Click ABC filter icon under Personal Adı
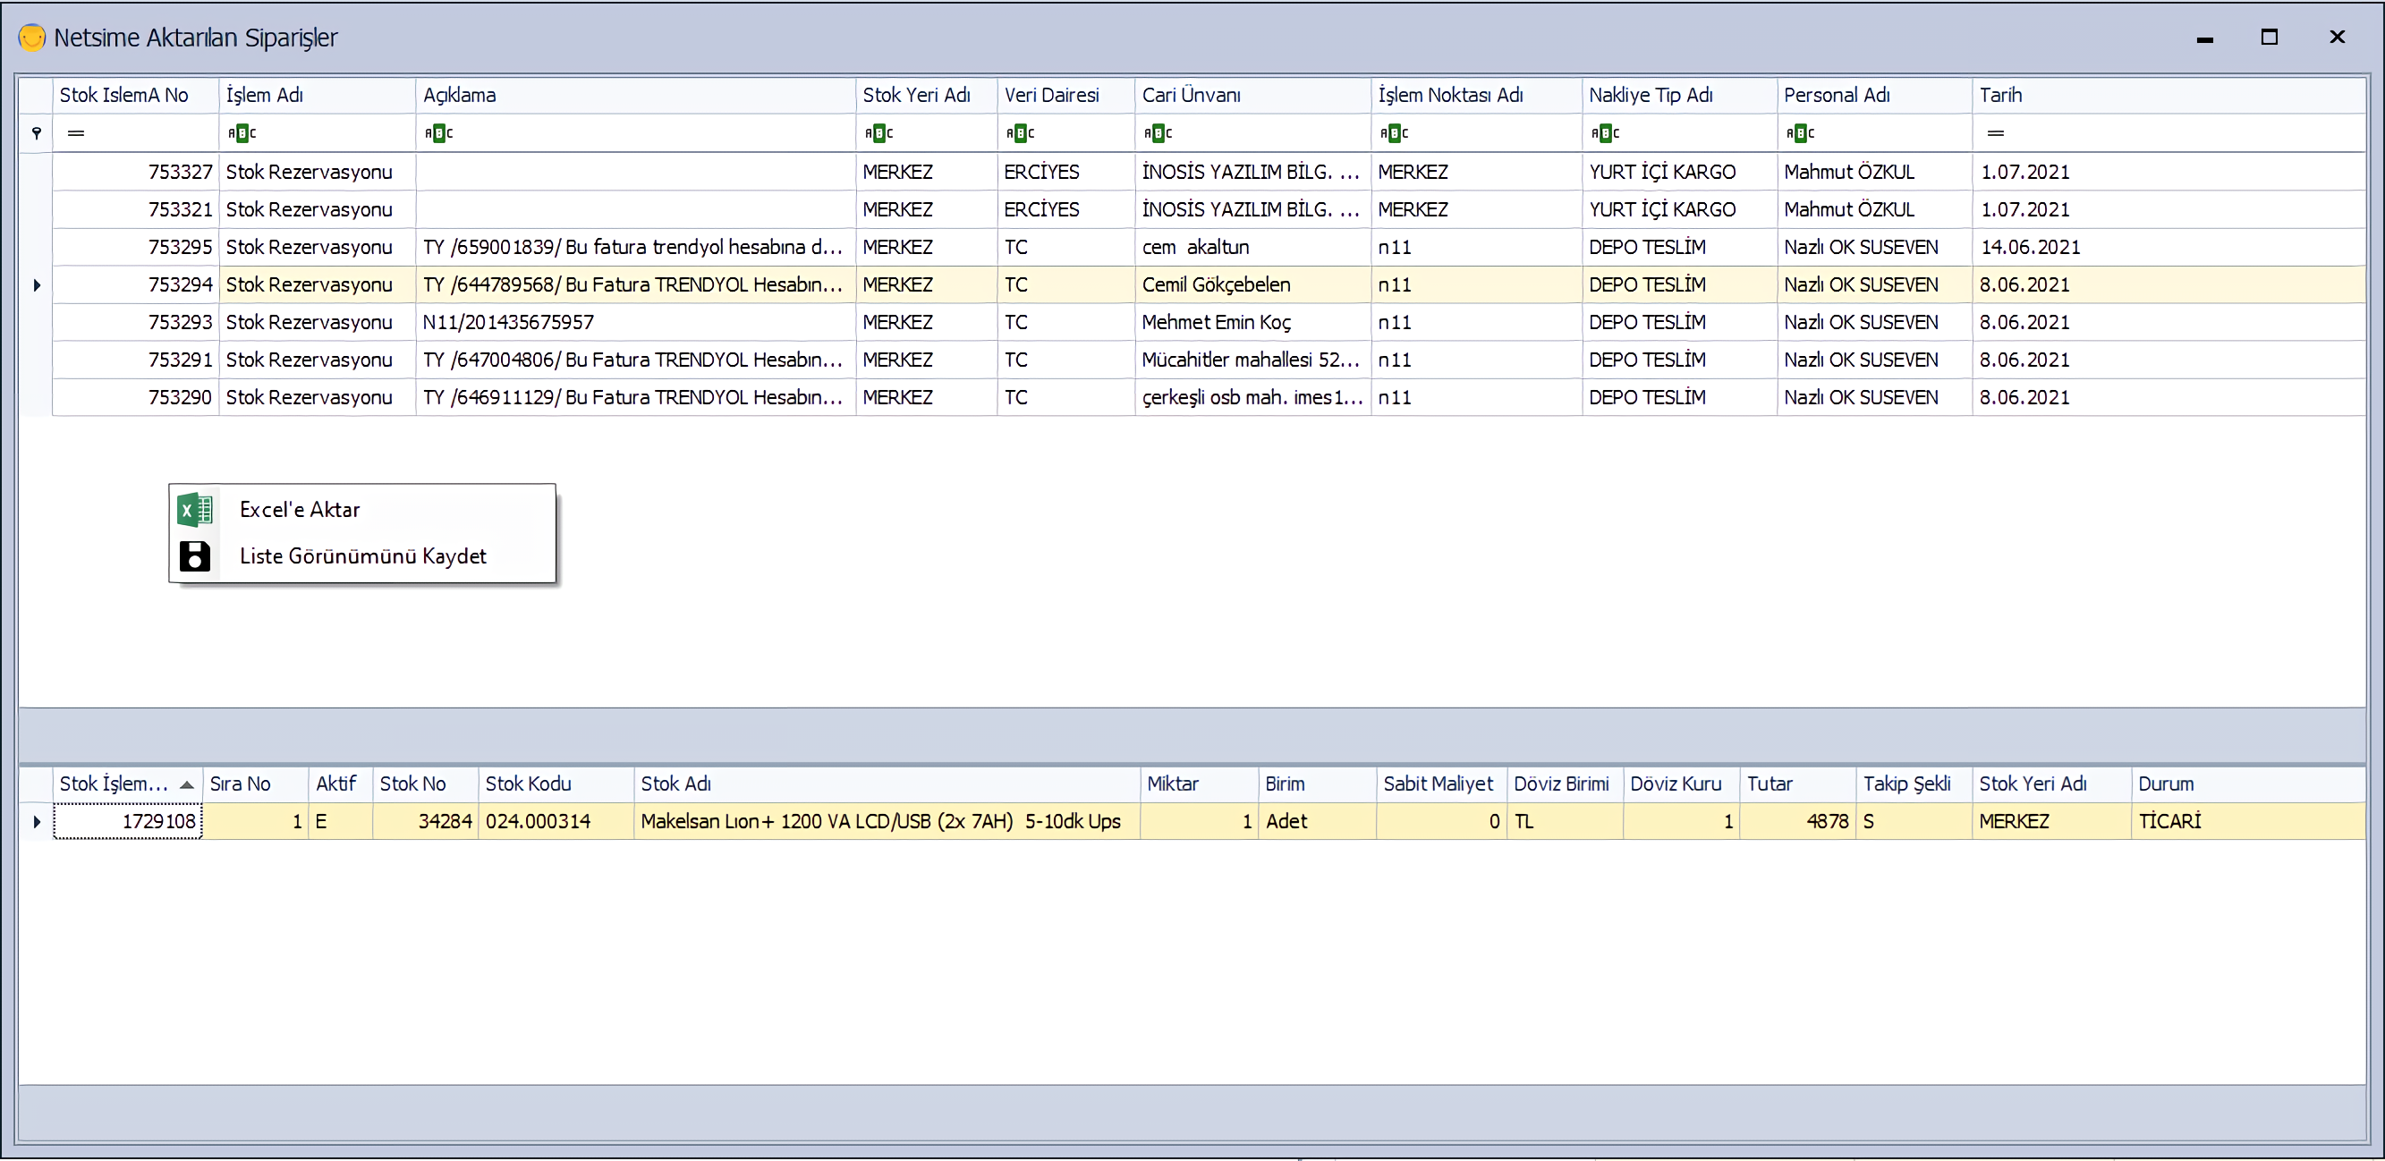Viewport: 2385px width, 1161px height. pyautogui.click(x=1799, y=133)
